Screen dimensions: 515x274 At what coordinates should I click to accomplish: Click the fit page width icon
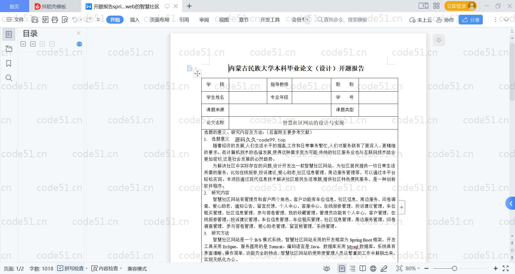pyautogui.click(x=399, y=268)
